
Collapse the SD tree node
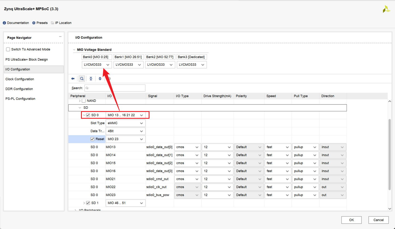pyautogui.click(x=80, y=108)
